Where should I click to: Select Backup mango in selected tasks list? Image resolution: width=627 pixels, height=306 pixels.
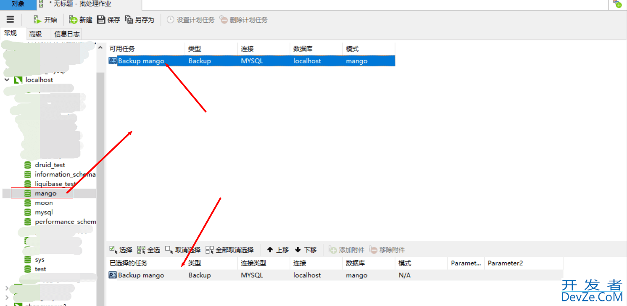335,275
